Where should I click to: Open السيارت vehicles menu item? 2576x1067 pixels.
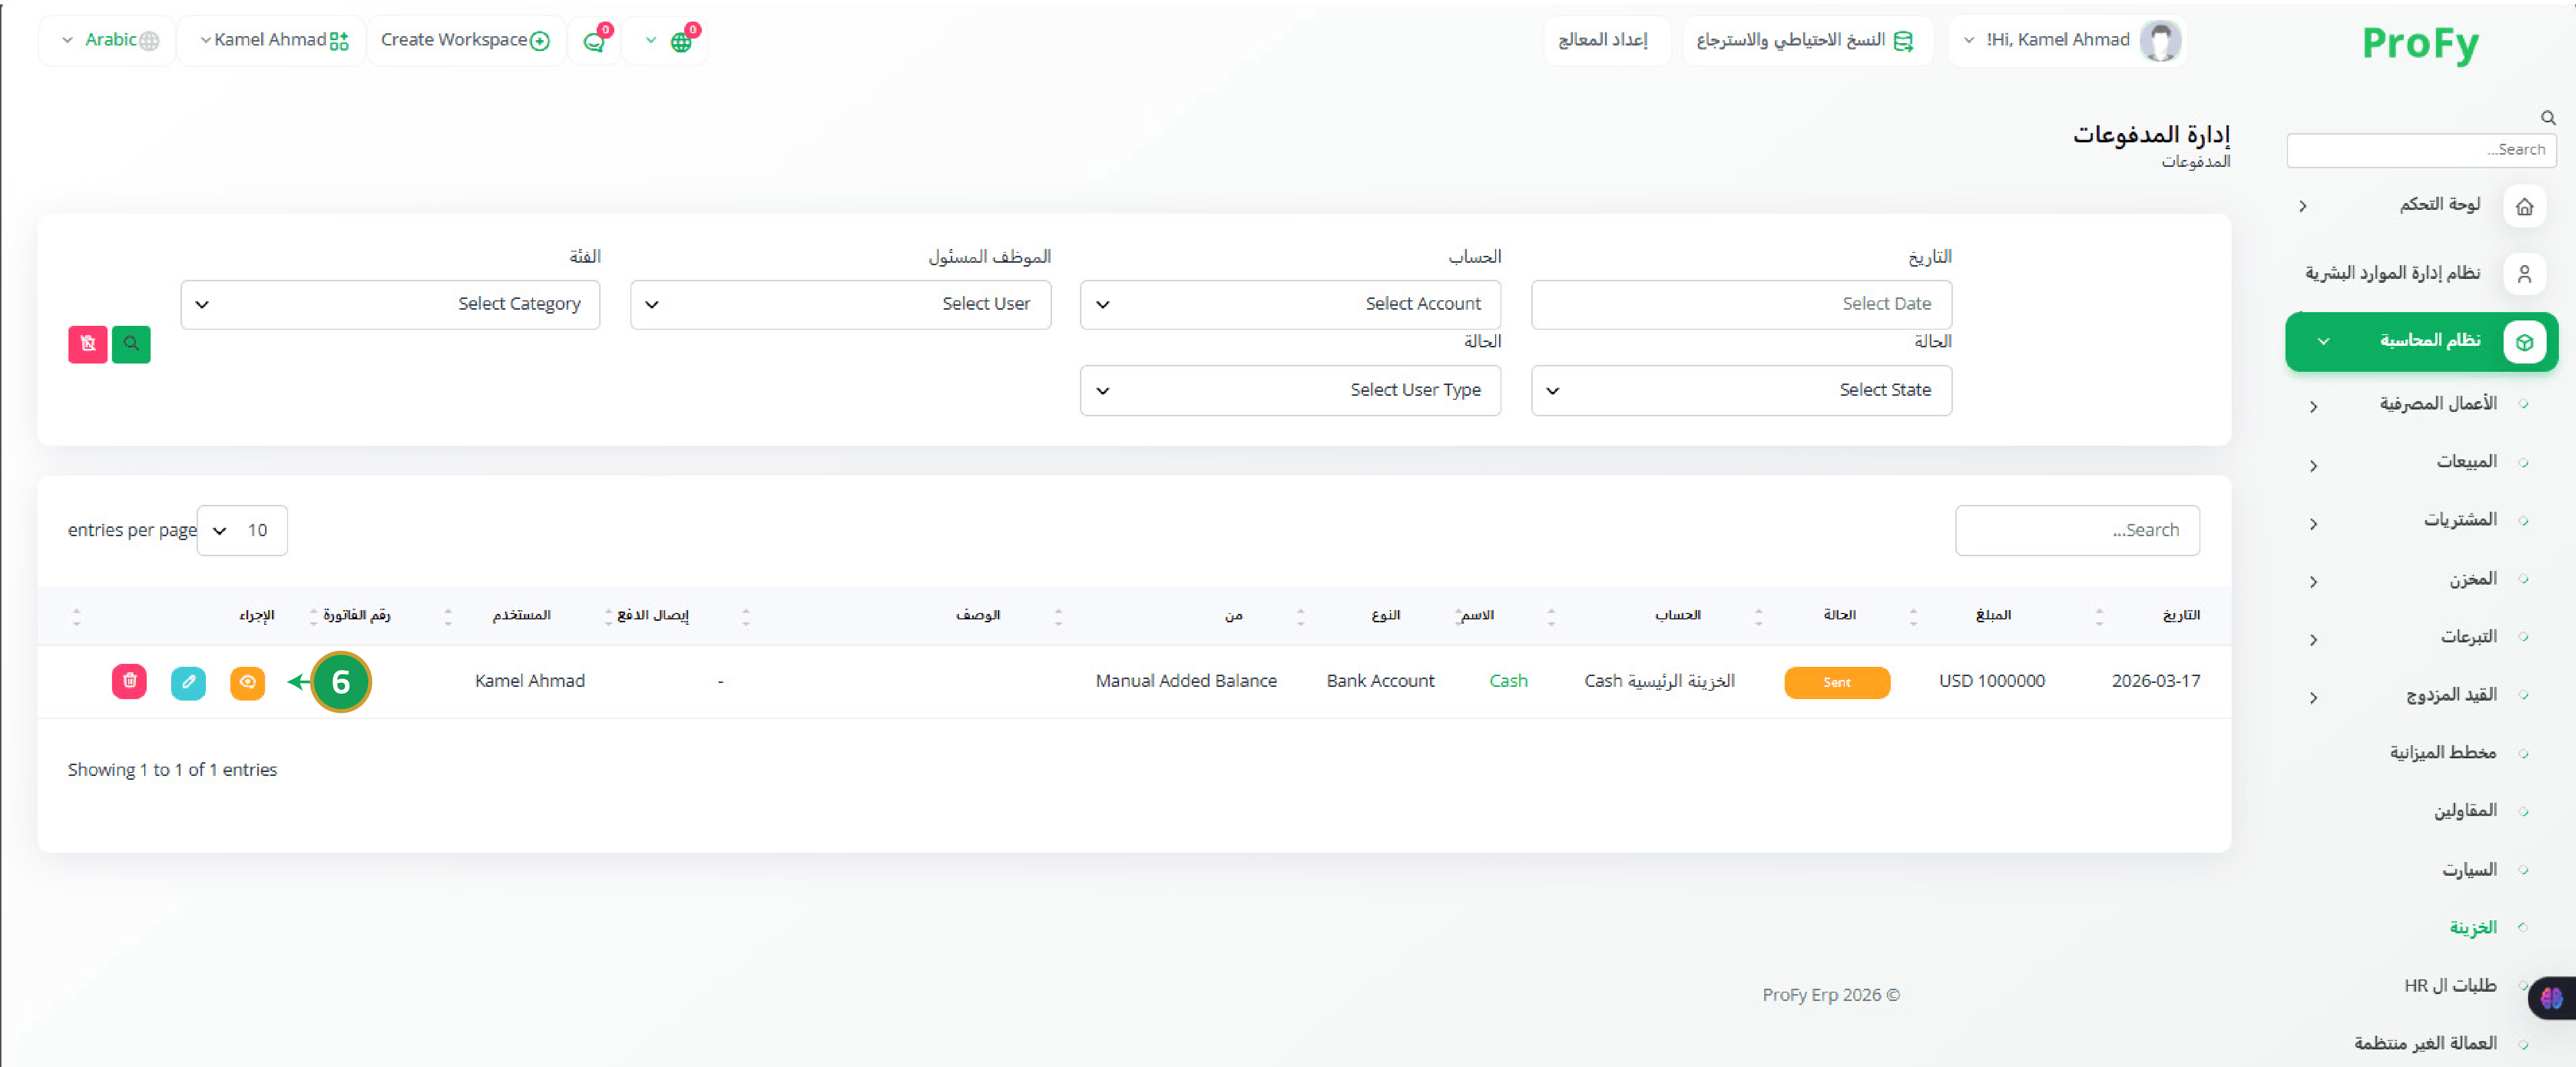pyautogui.click(x=2469, y=870)
